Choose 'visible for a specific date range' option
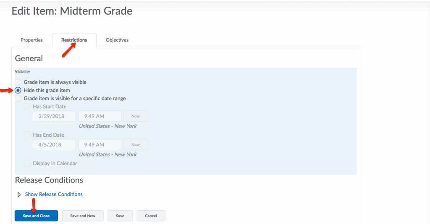This screenshot has width=430, height=224. coord(18,99)
